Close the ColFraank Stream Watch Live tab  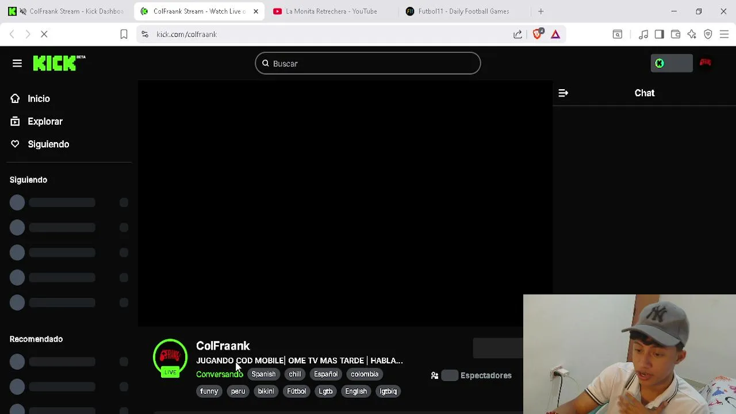[256, 11]
